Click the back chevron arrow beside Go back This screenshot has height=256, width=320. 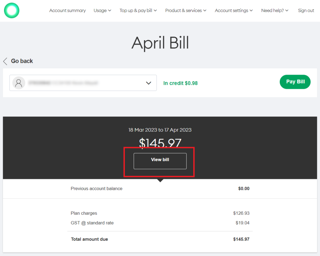point(5,61)
